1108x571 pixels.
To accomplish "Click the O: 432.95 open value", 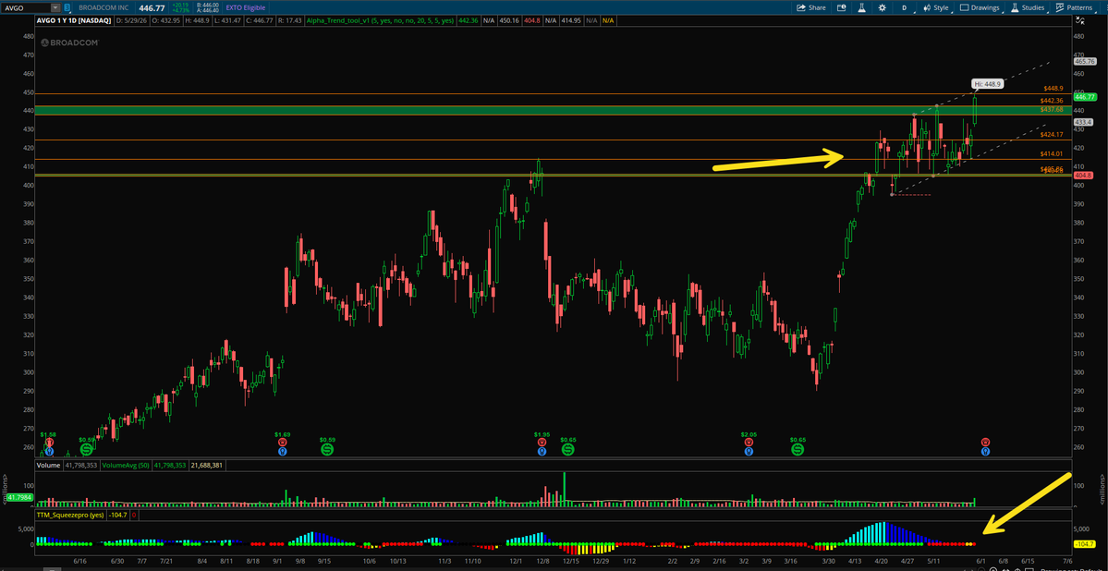I will [x=165, y=22].
